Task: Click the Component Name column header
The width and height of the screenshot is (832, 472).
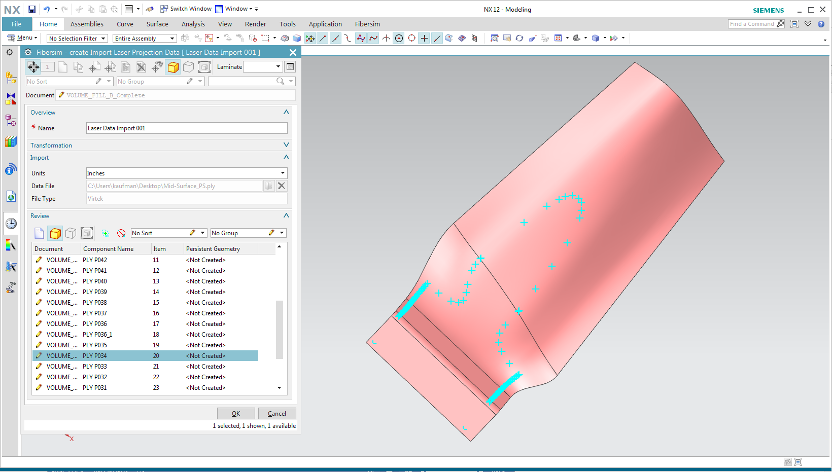Action: (x=116, y=248)
